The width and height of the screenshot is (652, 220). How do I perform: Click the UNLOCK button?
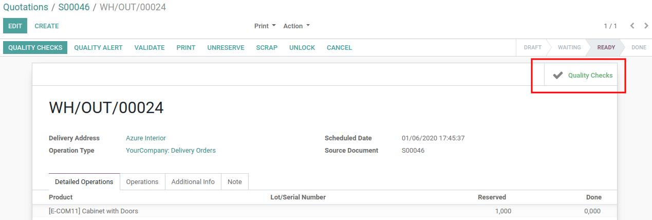tap(302, 47)
